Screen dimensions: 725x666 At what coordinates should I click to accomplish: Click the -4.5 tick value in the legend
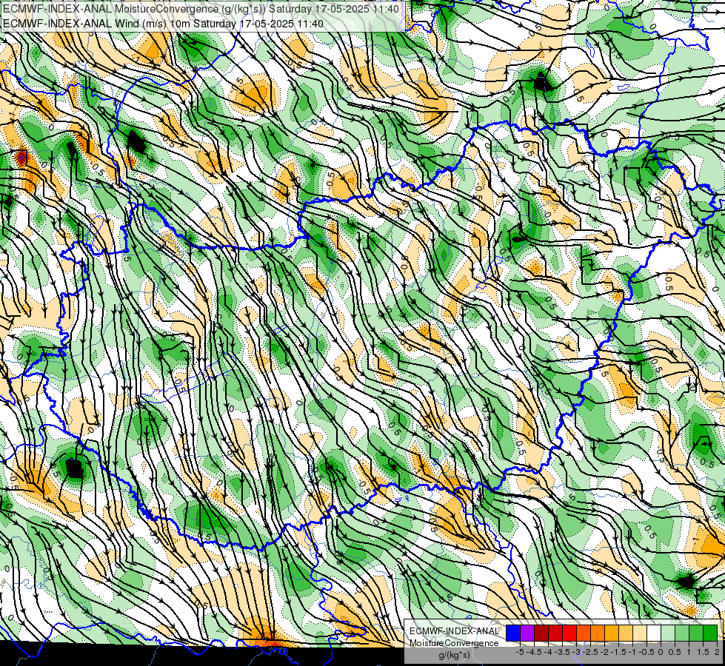(534, 652)
